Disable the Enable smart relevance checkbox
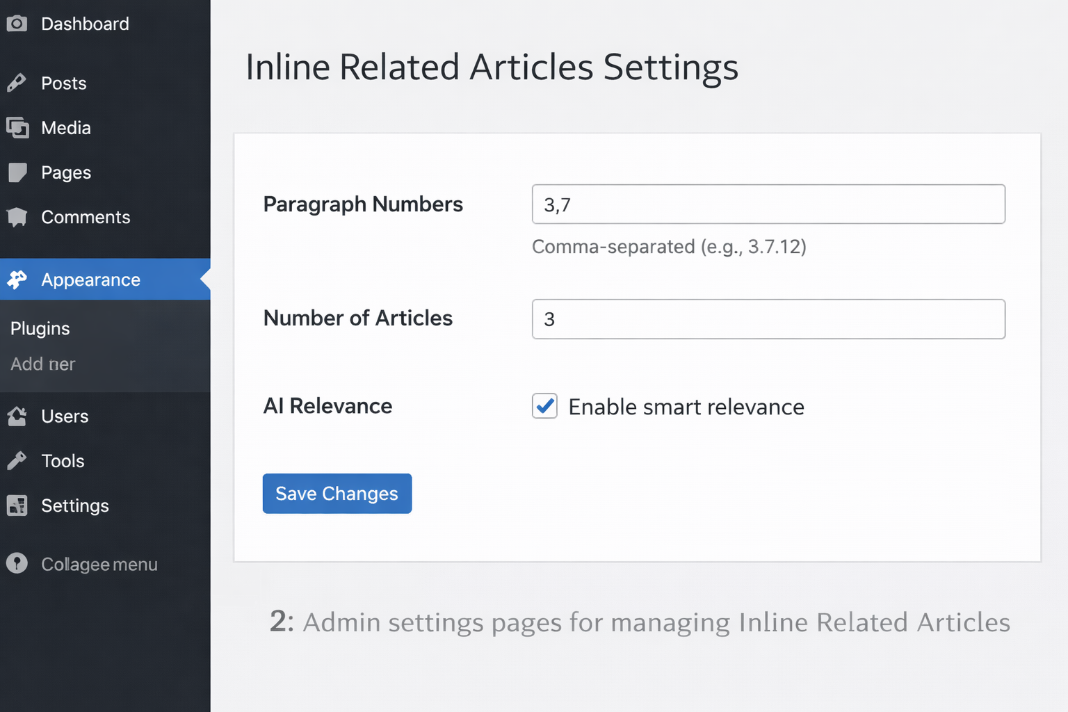1068x712 pixels. tap(544, 407)
